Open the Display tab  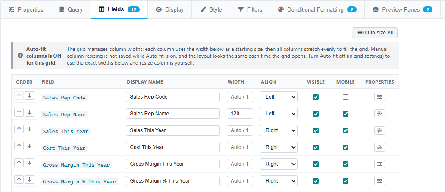[170, 9]
